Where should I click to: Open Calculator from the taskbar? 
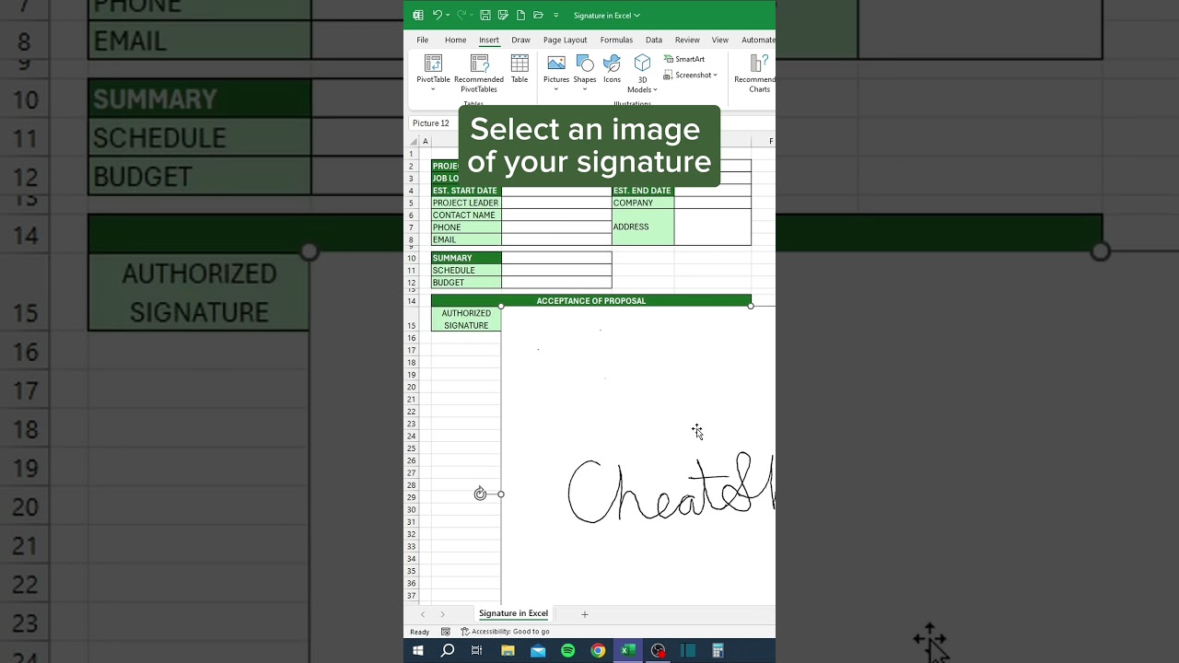718,651
